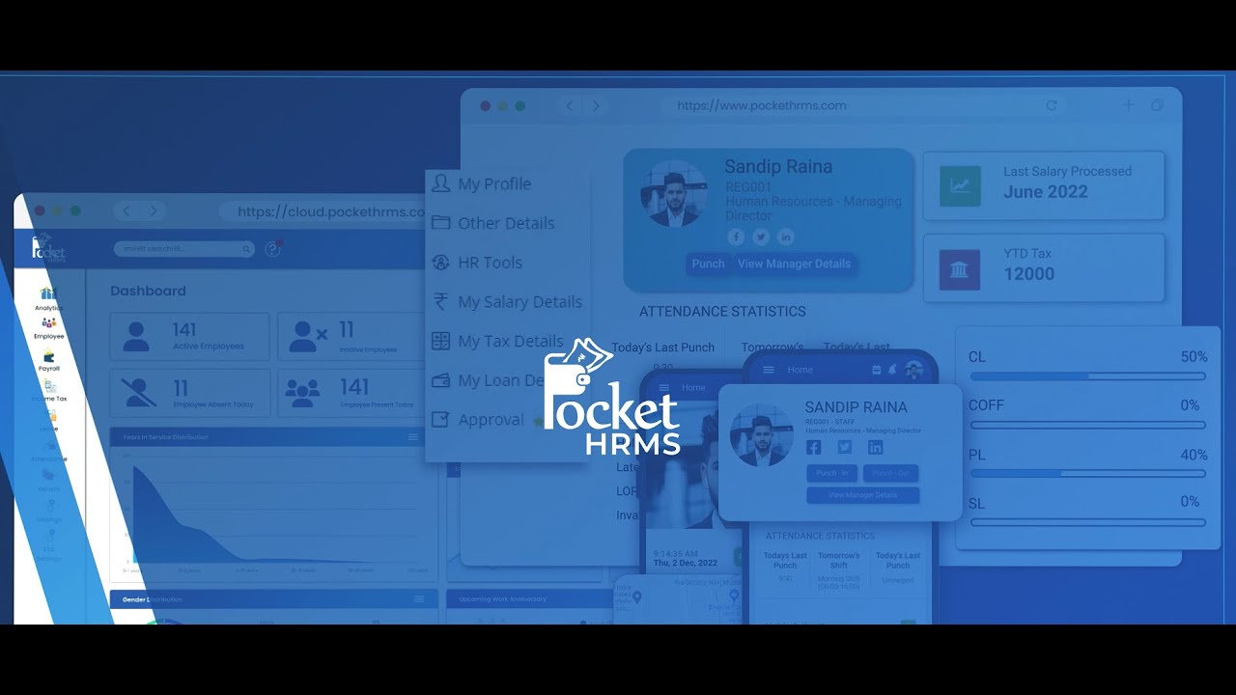Open the Leave module in the sidebar

50,420
